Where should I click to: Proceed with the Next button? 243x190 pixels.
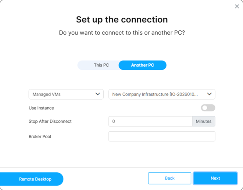(x=215, y=178)
